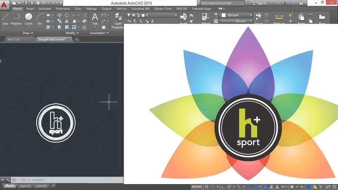Switch to the Annotate ribbon tab
This screenshot has height=190, width=338.
point(45,8)
